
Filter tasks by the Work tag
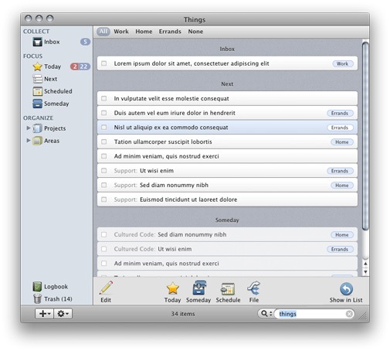(x=121, y=32)
